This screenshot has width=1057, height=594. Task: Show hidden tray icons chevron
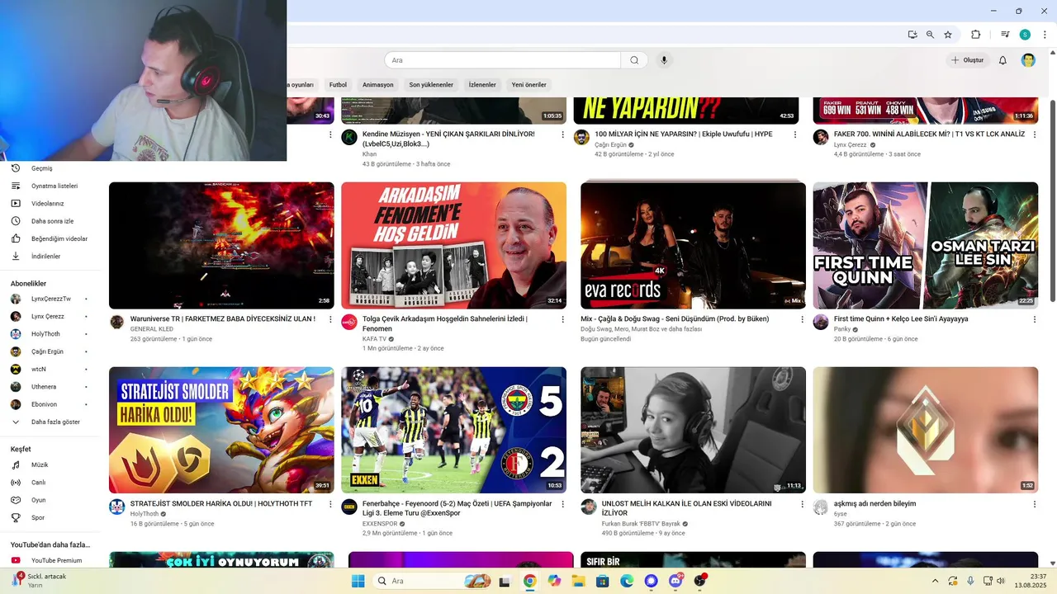click(935, 581)
